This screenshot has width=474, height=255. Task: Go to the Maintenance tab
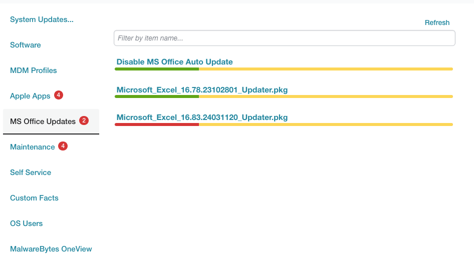(33, 147)
